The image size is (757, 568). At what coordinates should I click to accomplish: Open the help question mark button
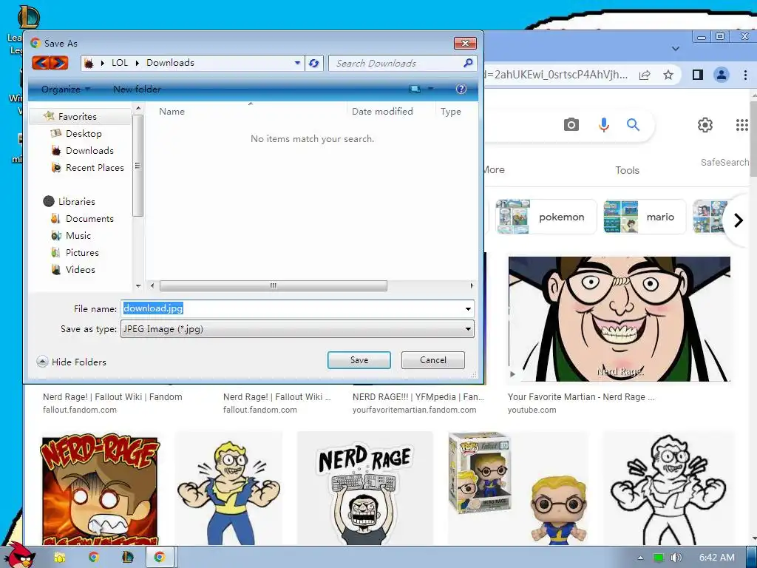pyautogui.click(x=461, y=89)
